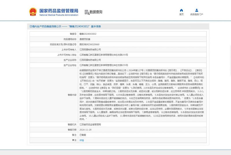This screenshot has width=231, height=155.
Task: Click the 政务服务门户 text label
Action: 196,14
